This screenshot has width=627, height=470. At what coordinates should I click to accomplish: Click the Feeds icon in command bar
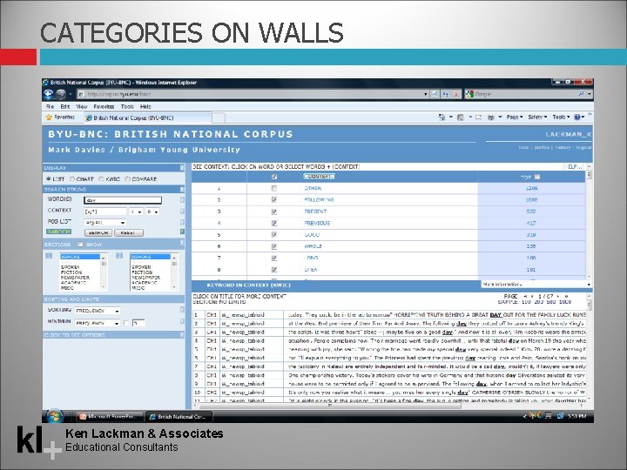[x=461, y=117]
